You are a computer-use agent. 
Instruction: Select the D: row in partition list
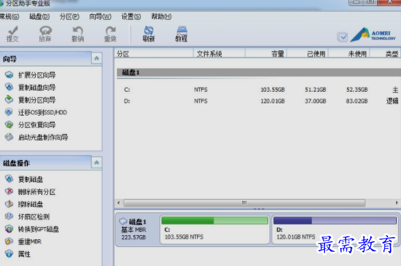pos(258,101)
